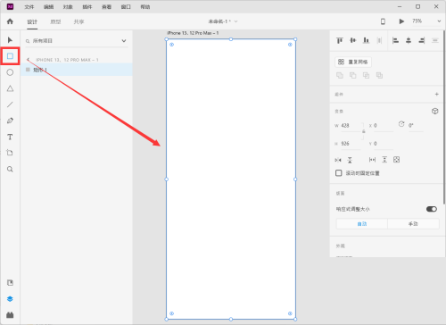Select the Text tool
Screen dimensions: 446x325
(x=10, y=137)
